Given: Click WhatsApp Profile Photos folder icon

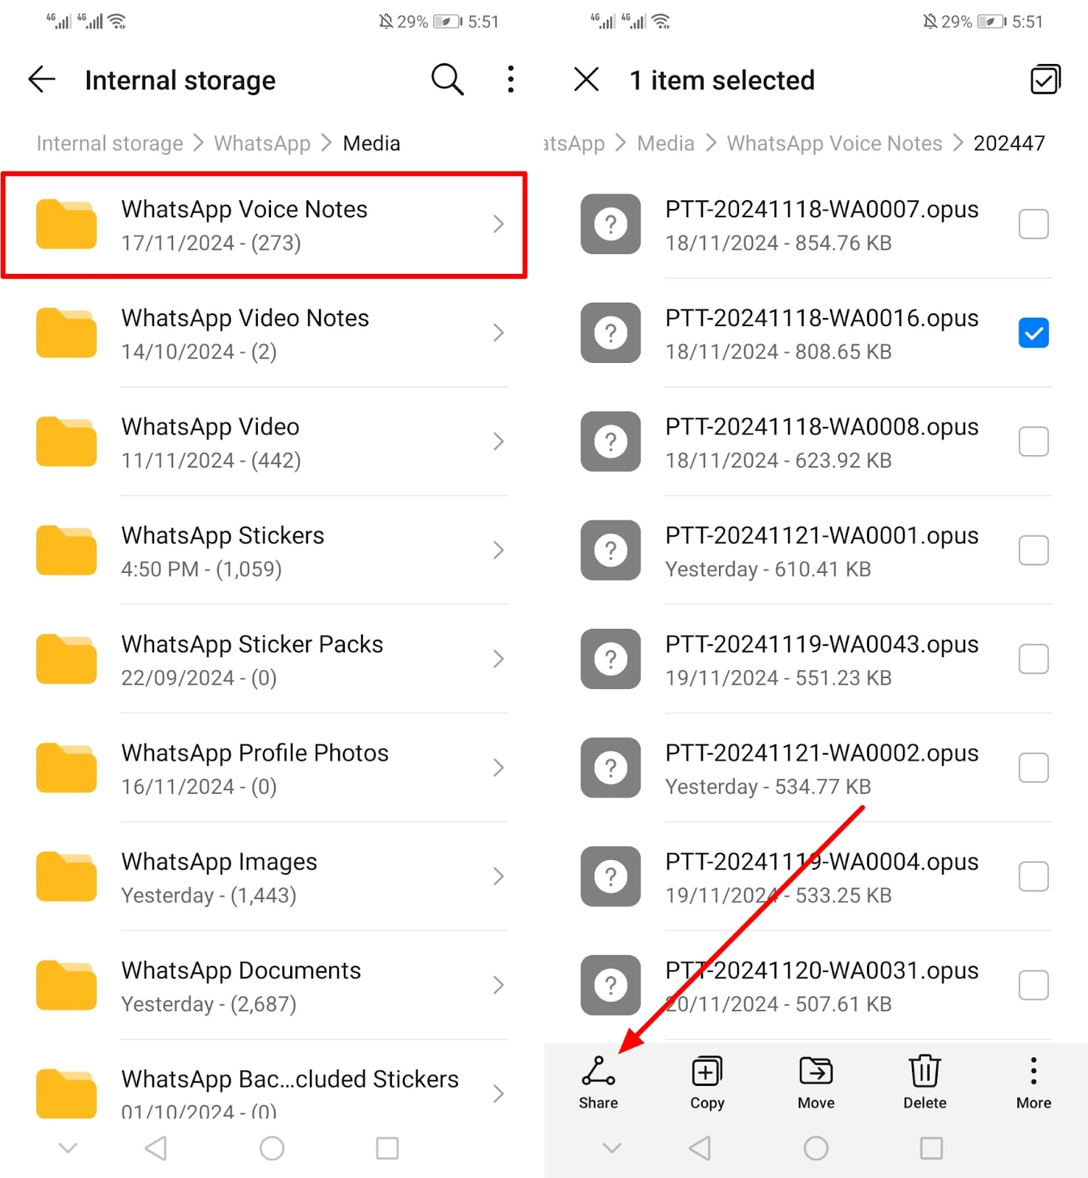Looking at the screenshot, I should coord(66,768).
